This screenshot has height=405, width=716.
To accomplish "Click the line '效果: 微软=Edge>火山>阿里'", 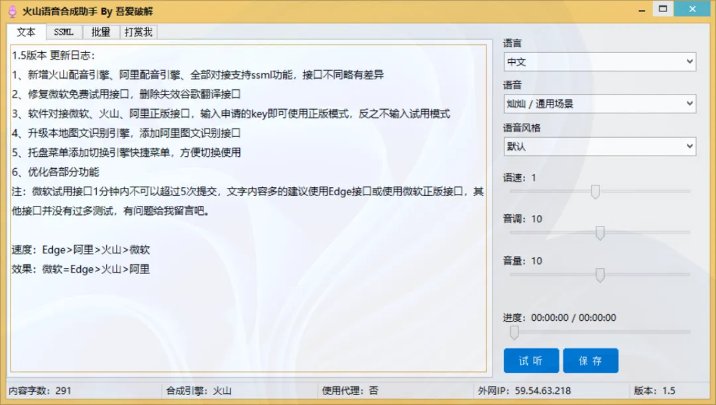I will click(81, 269).
